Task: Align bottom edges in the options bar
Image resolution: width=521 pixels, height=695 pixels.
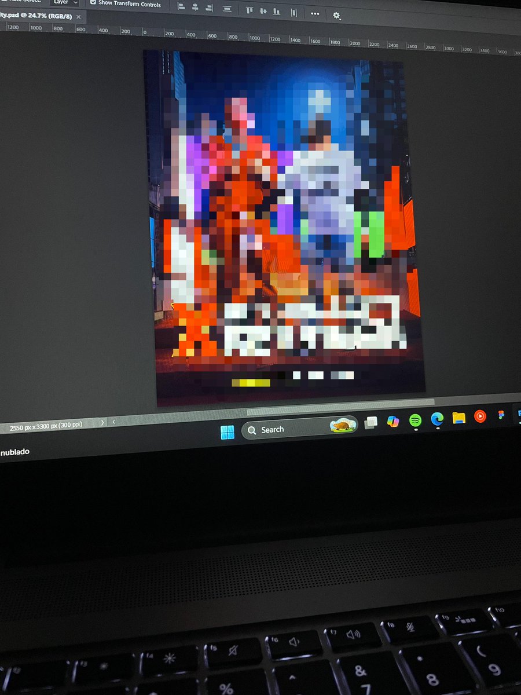Action: (x=277, y=11)
